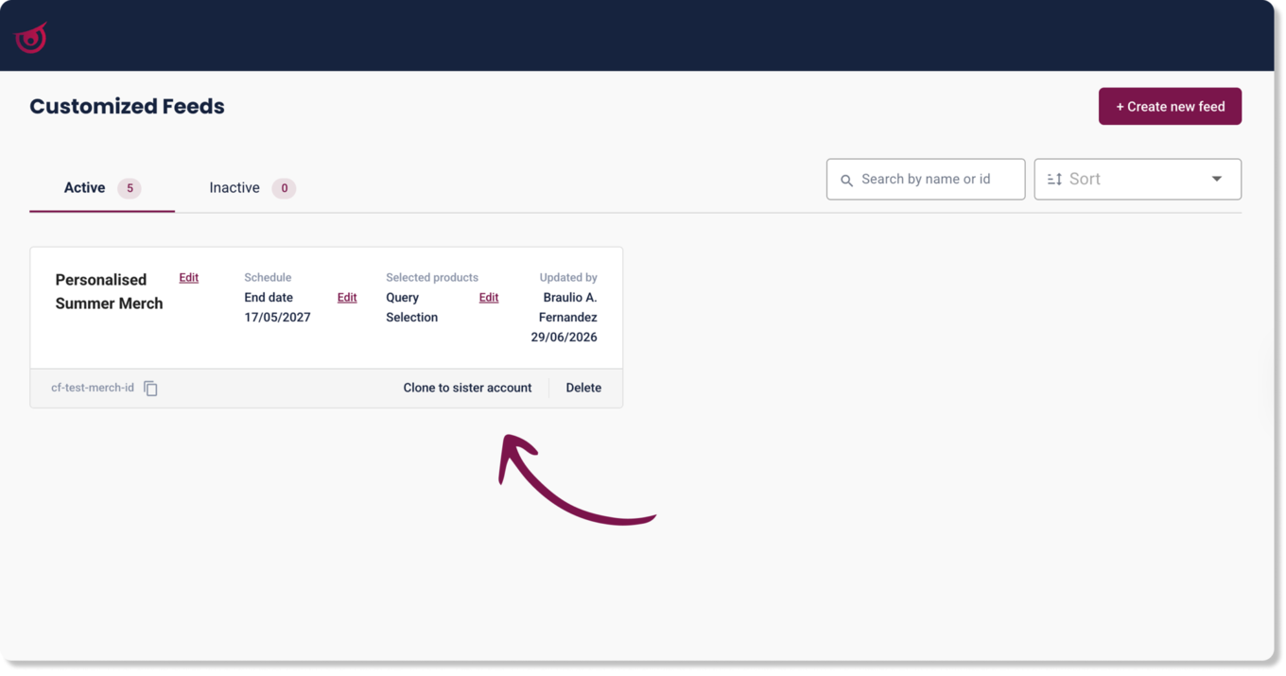Edit the Selected products query
Image resolution: width=1286 pixels, height=676 pixels.
(489, 298)
